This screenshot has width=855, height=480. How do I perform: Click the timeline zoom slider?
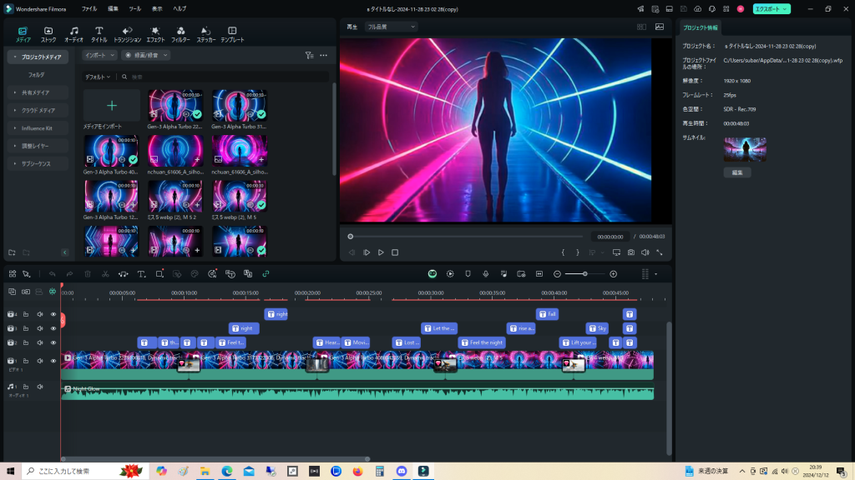coord(585,273)
